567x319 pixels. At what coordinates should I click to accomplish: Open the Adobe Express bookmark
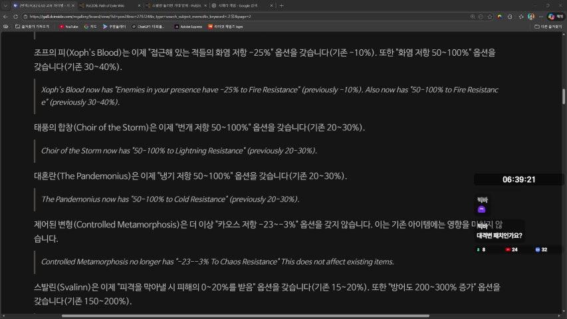coord(189,27)
